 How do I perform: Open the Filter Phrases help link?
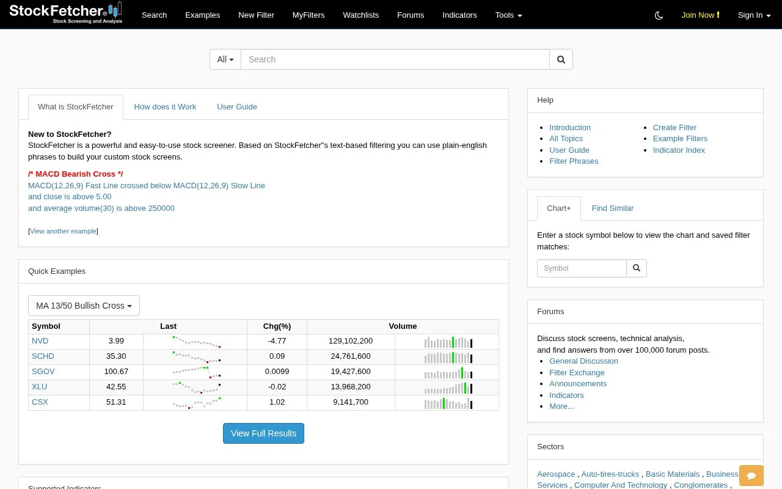(x=574, y=161)
